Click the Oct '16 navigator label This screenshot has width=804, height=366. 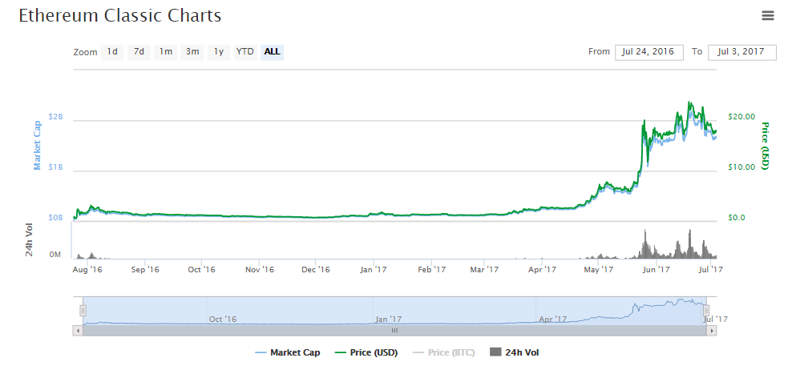tap(223, 319)
